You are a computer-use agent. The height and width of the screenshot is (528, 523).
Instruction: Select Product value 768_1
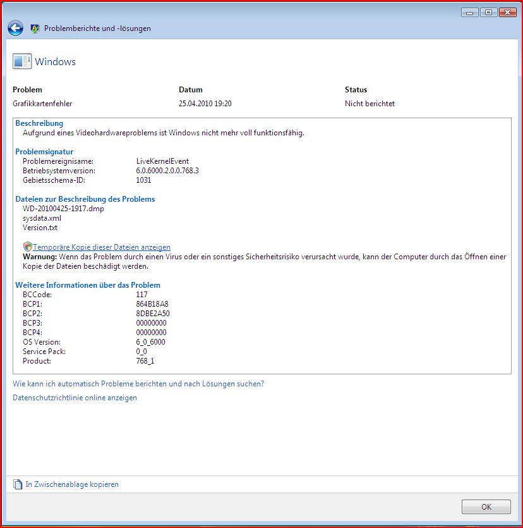point(145,361)
